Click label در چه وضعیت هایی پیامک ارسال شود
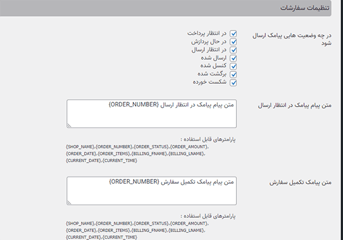Viewport: 343px width, 240px height. pyautogui.click(x=292, y=39)
